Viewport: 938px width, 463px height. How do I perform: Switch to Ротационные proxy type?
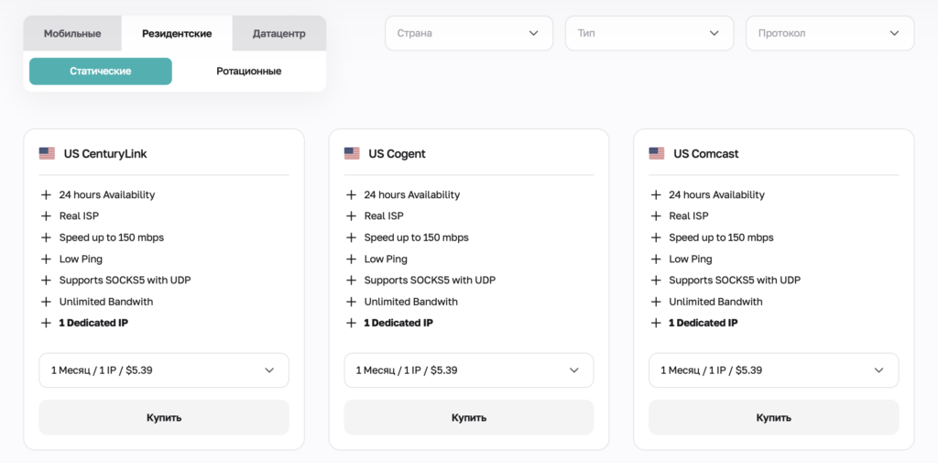point(248,72)
